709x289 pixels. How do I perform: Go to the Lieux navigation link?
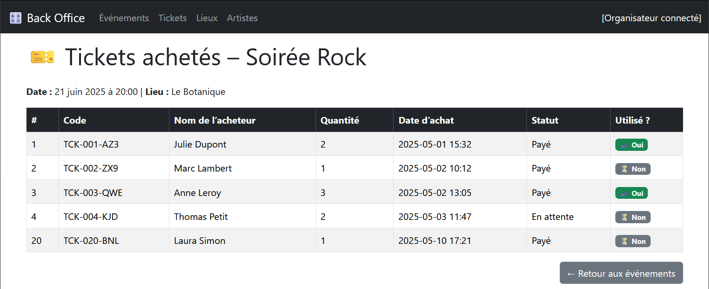(207, 18)
